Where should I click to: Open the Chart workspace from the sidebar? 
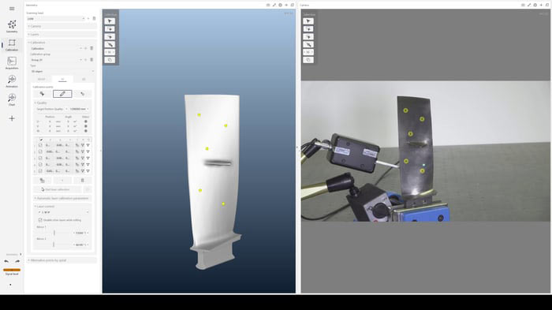click(12, 99)
